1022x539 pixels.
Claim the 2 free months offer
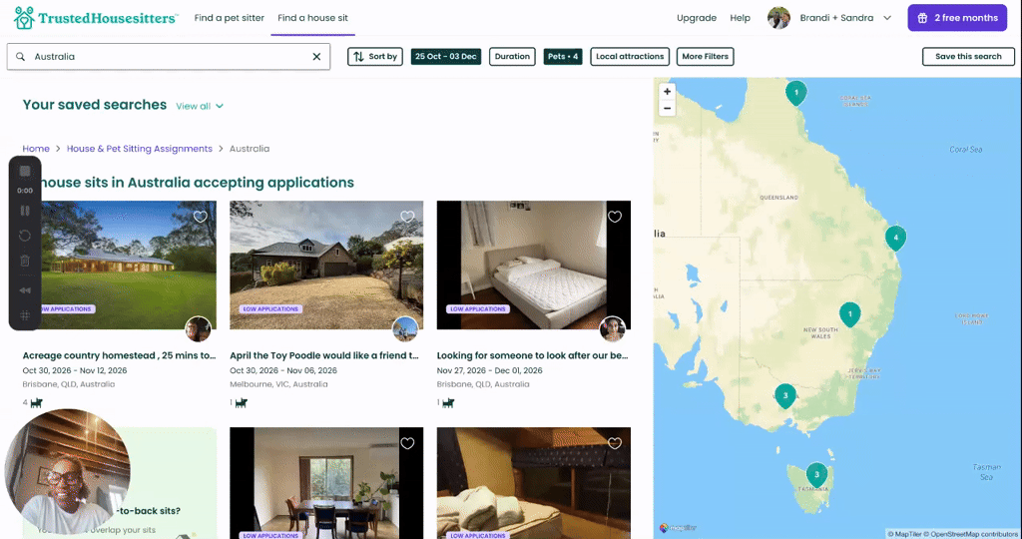coord(957,18)
